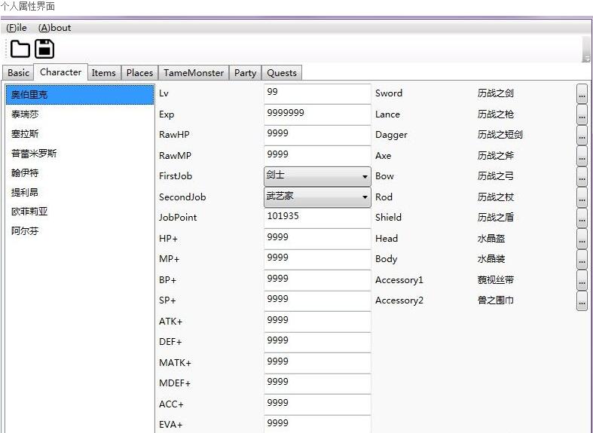Open the File menu
593x433 pixels.
tap(17, 28)
